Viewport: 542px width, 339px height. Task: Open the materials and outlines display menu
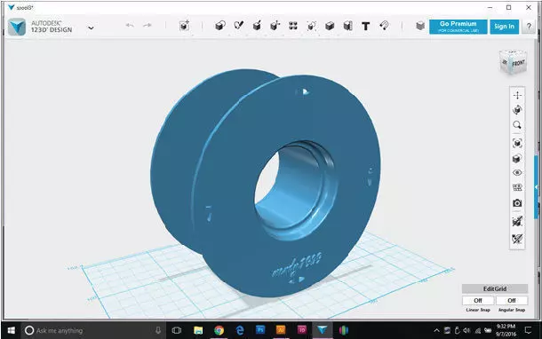tap(517, 159)
